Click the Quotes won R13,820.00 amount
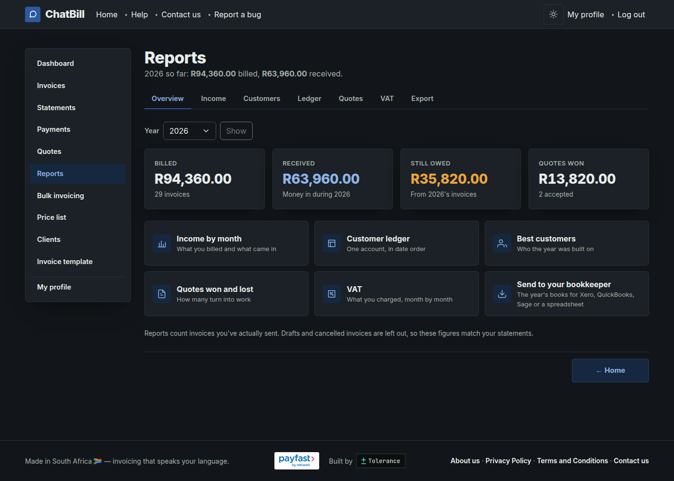Screen dimensions: 674x481 tap(577, 179)
